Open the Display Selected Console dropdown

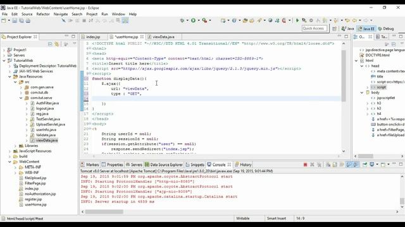377,165
